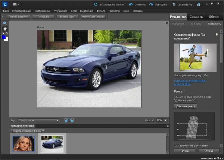Select the Hand tool
Viewport: 224px width, 160px height.
point(5,29)
